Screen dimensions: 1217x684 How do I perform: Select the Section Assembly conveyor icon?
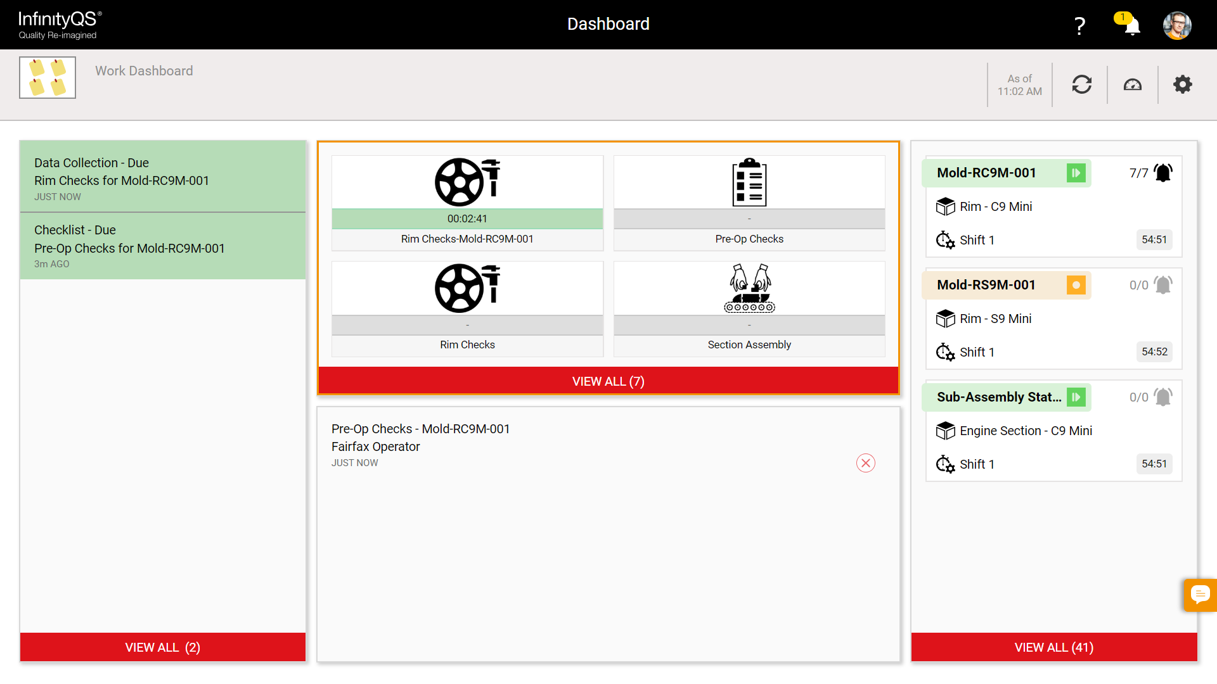(x=749, y=288)
